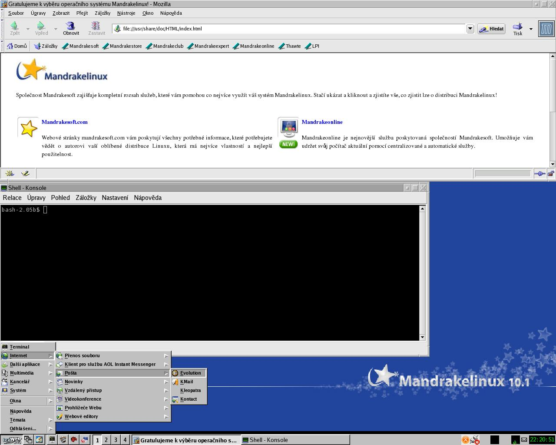Click the Mozilla throbber logo icon

[x=546, y=29]
